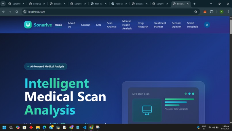Click the 'Intelligent' heading word
Image resolution: width=232 pixels, height=131 pixels.
coord(57,83)
